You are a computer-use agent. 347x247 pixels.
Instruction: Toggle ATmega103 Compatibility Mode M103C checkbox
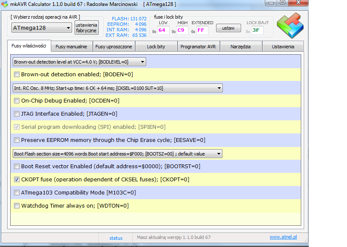pyautogui.click(x=17, y=192)
